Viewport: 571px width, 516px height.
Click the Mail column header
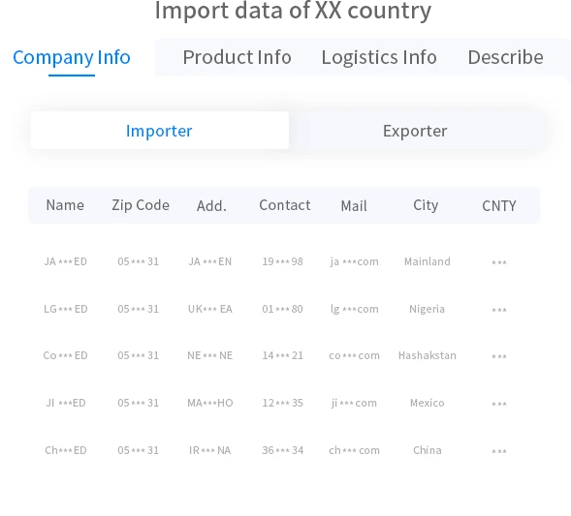[x=354, y=206]
